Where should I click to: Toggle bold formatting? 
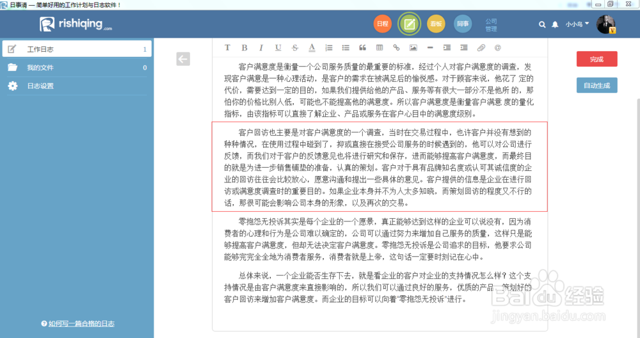click(244, 48)
